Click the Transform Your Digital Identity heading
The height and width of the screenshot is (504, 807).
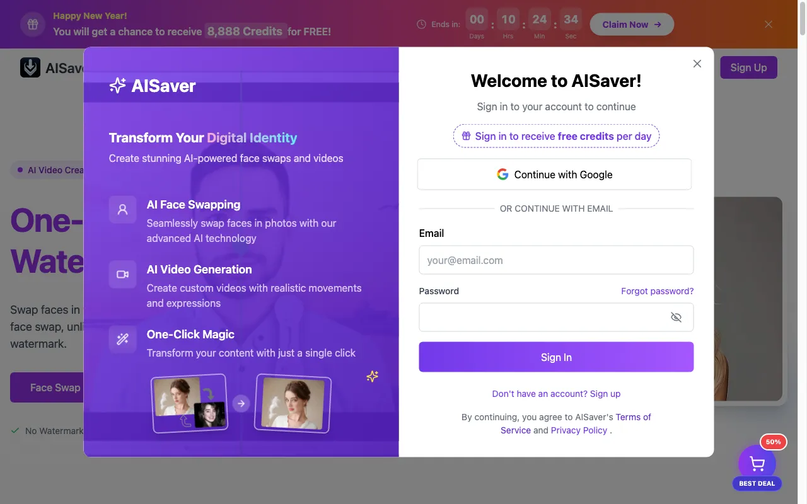pos(203,138)
